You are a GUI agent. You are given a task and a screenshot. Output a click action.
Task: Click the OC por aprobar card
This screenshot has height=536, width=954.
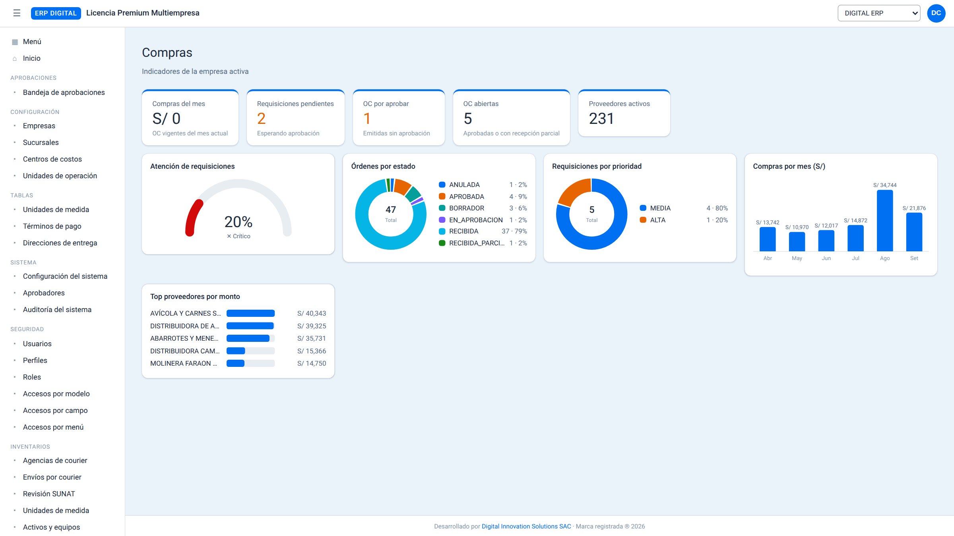coord(399,118)
